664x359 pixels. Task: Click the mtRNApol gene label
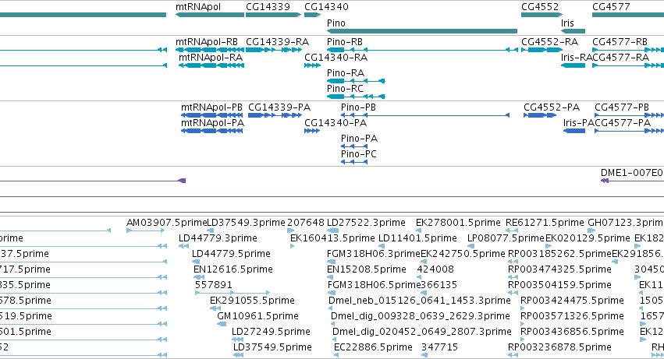(x=197, y=7)
